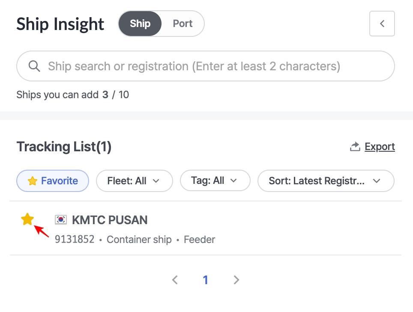The width and height of the screenshot is (413, 312).
Task: Go to the previous page arrow
Action: click(175, 280)
